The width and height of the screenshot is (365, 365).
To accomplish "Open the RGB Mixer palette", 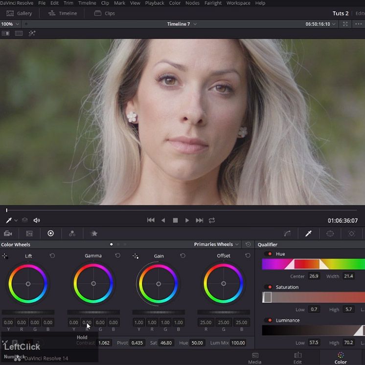I will click(72, 234).
